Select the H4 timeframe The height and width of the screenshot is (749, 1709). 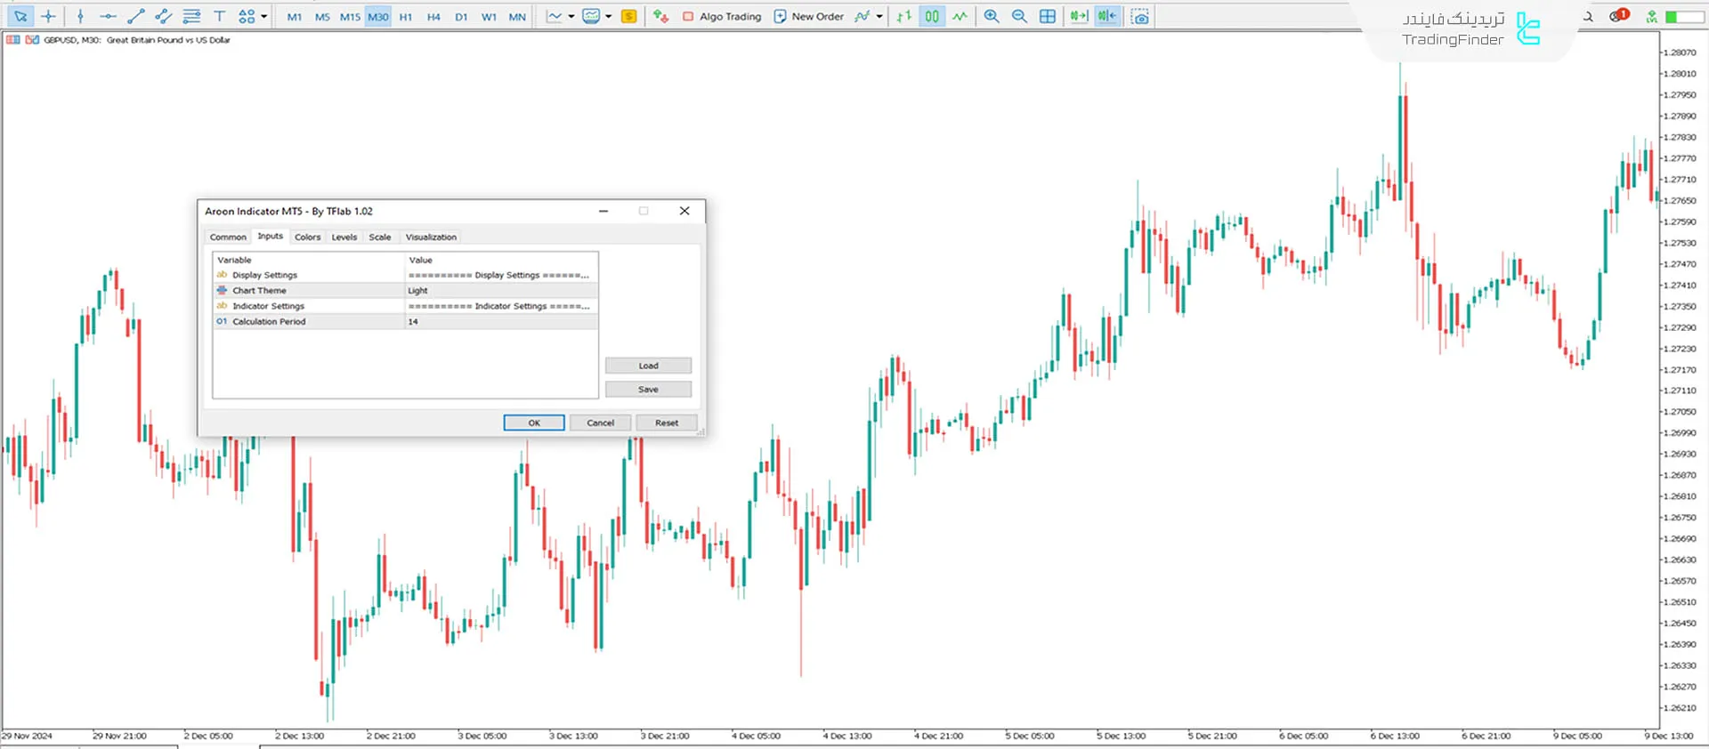tap(433, 16)
